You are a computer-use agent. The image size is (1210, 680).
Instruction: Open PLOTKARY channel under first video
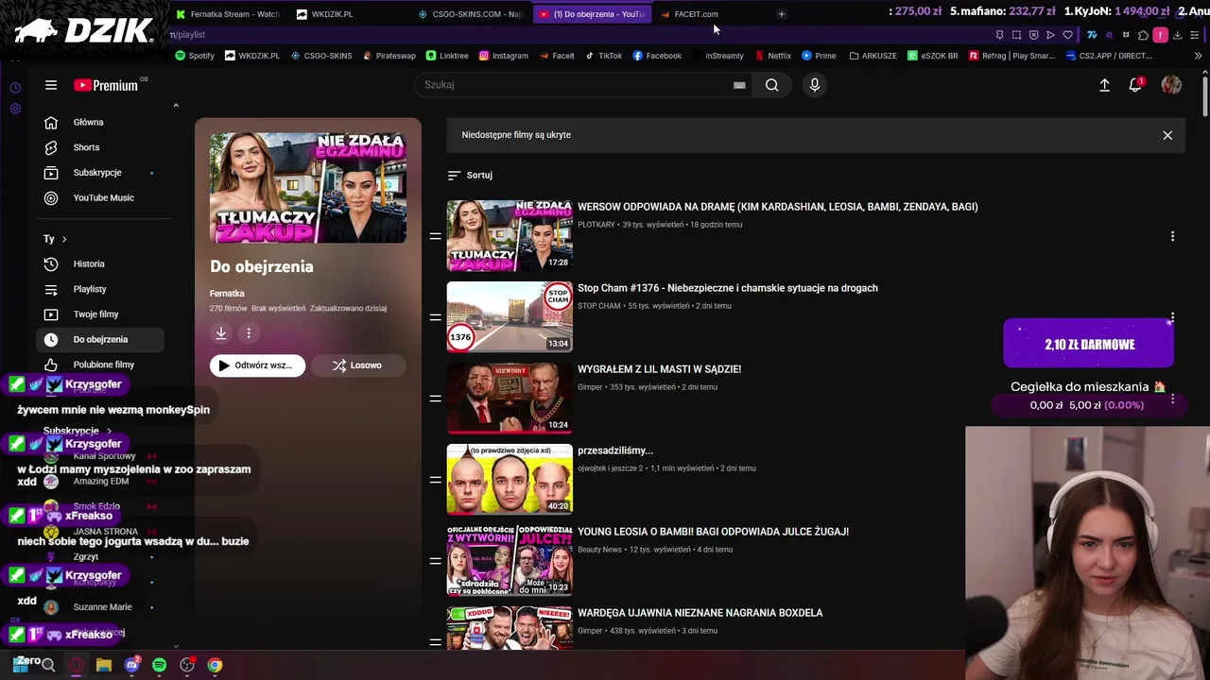pos(596,225)
